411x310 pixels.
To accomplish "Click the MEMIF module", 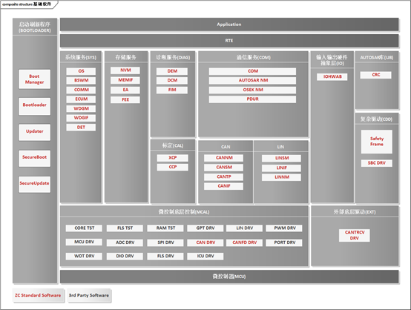I will 125,80.
